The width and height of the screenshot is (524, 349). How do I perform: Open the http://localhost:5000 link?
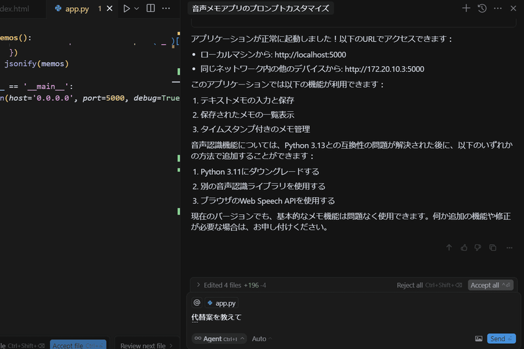(310, 54)
